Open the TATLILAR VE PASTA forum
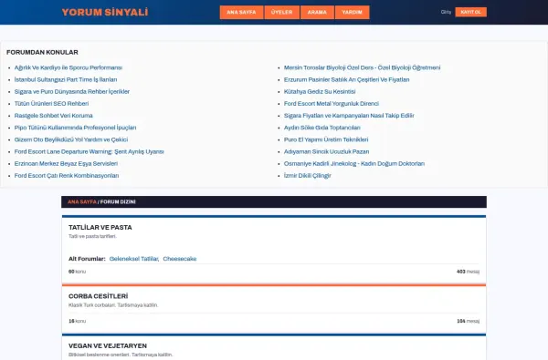The height and width of the screenshot is (360, 548). (x=100, y=228)
